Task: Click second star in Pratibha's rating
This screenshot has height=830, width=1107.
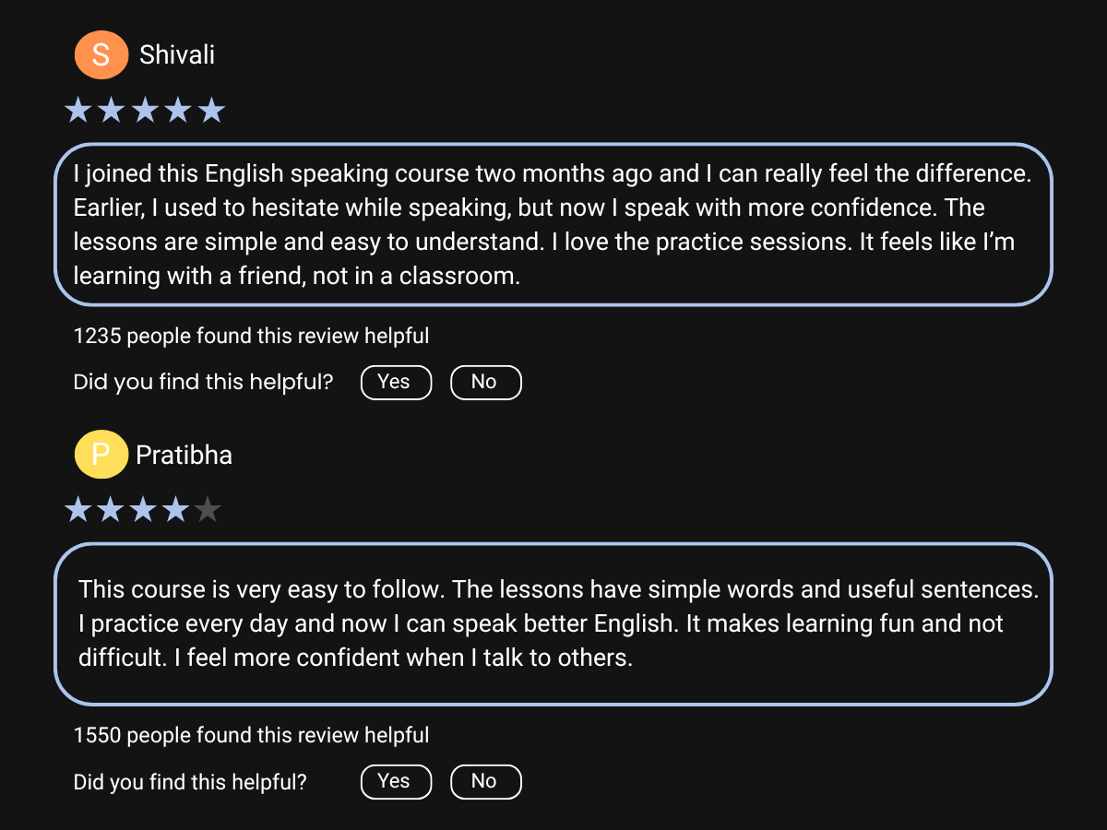Action: (x=110, y=510)
